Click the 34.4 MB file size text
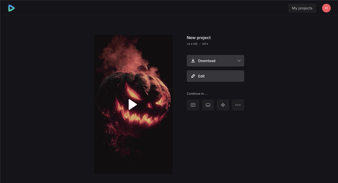The image size is (338, 183). click(x=192, y=44)
